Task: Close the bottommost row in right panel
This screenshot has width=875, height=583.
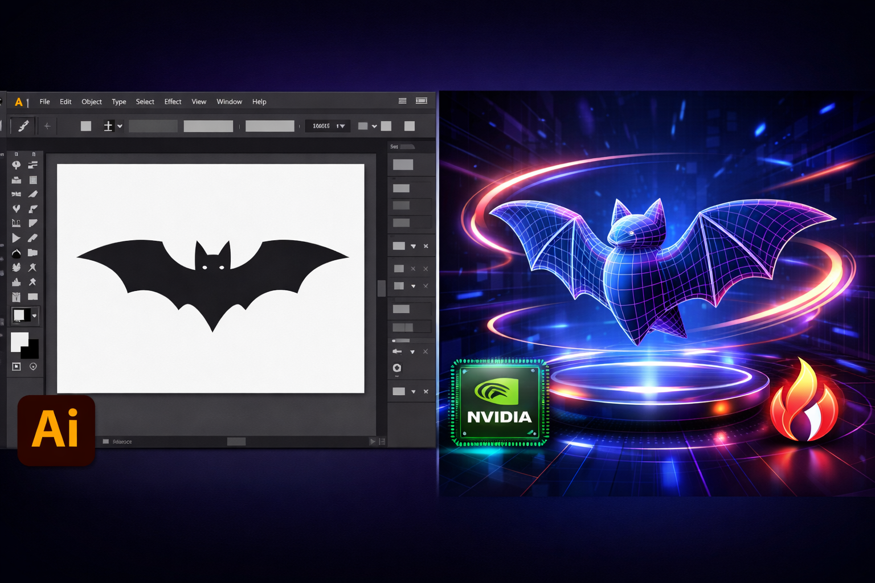Action: tap(426, 392)
